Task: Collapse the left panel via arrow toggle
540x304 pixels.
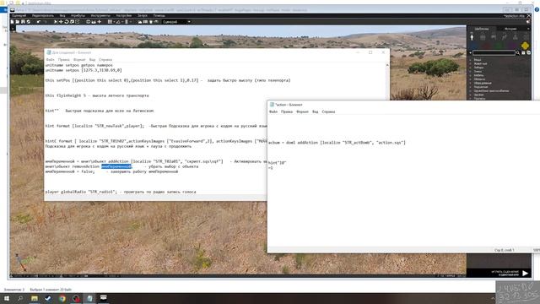Action: (x=13, y=29)
